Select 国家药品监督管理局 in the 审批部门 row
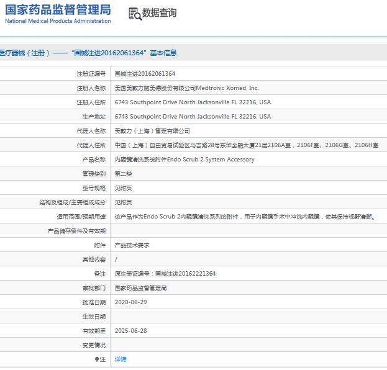The height and width of the screenshot is (370, 387). click(140, 288)
